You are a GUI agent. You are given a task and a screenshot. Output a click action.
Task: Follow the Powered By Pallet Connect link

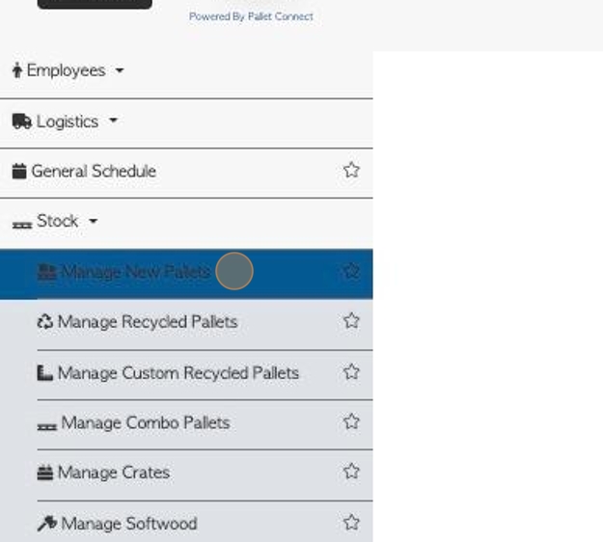point(251,16)
